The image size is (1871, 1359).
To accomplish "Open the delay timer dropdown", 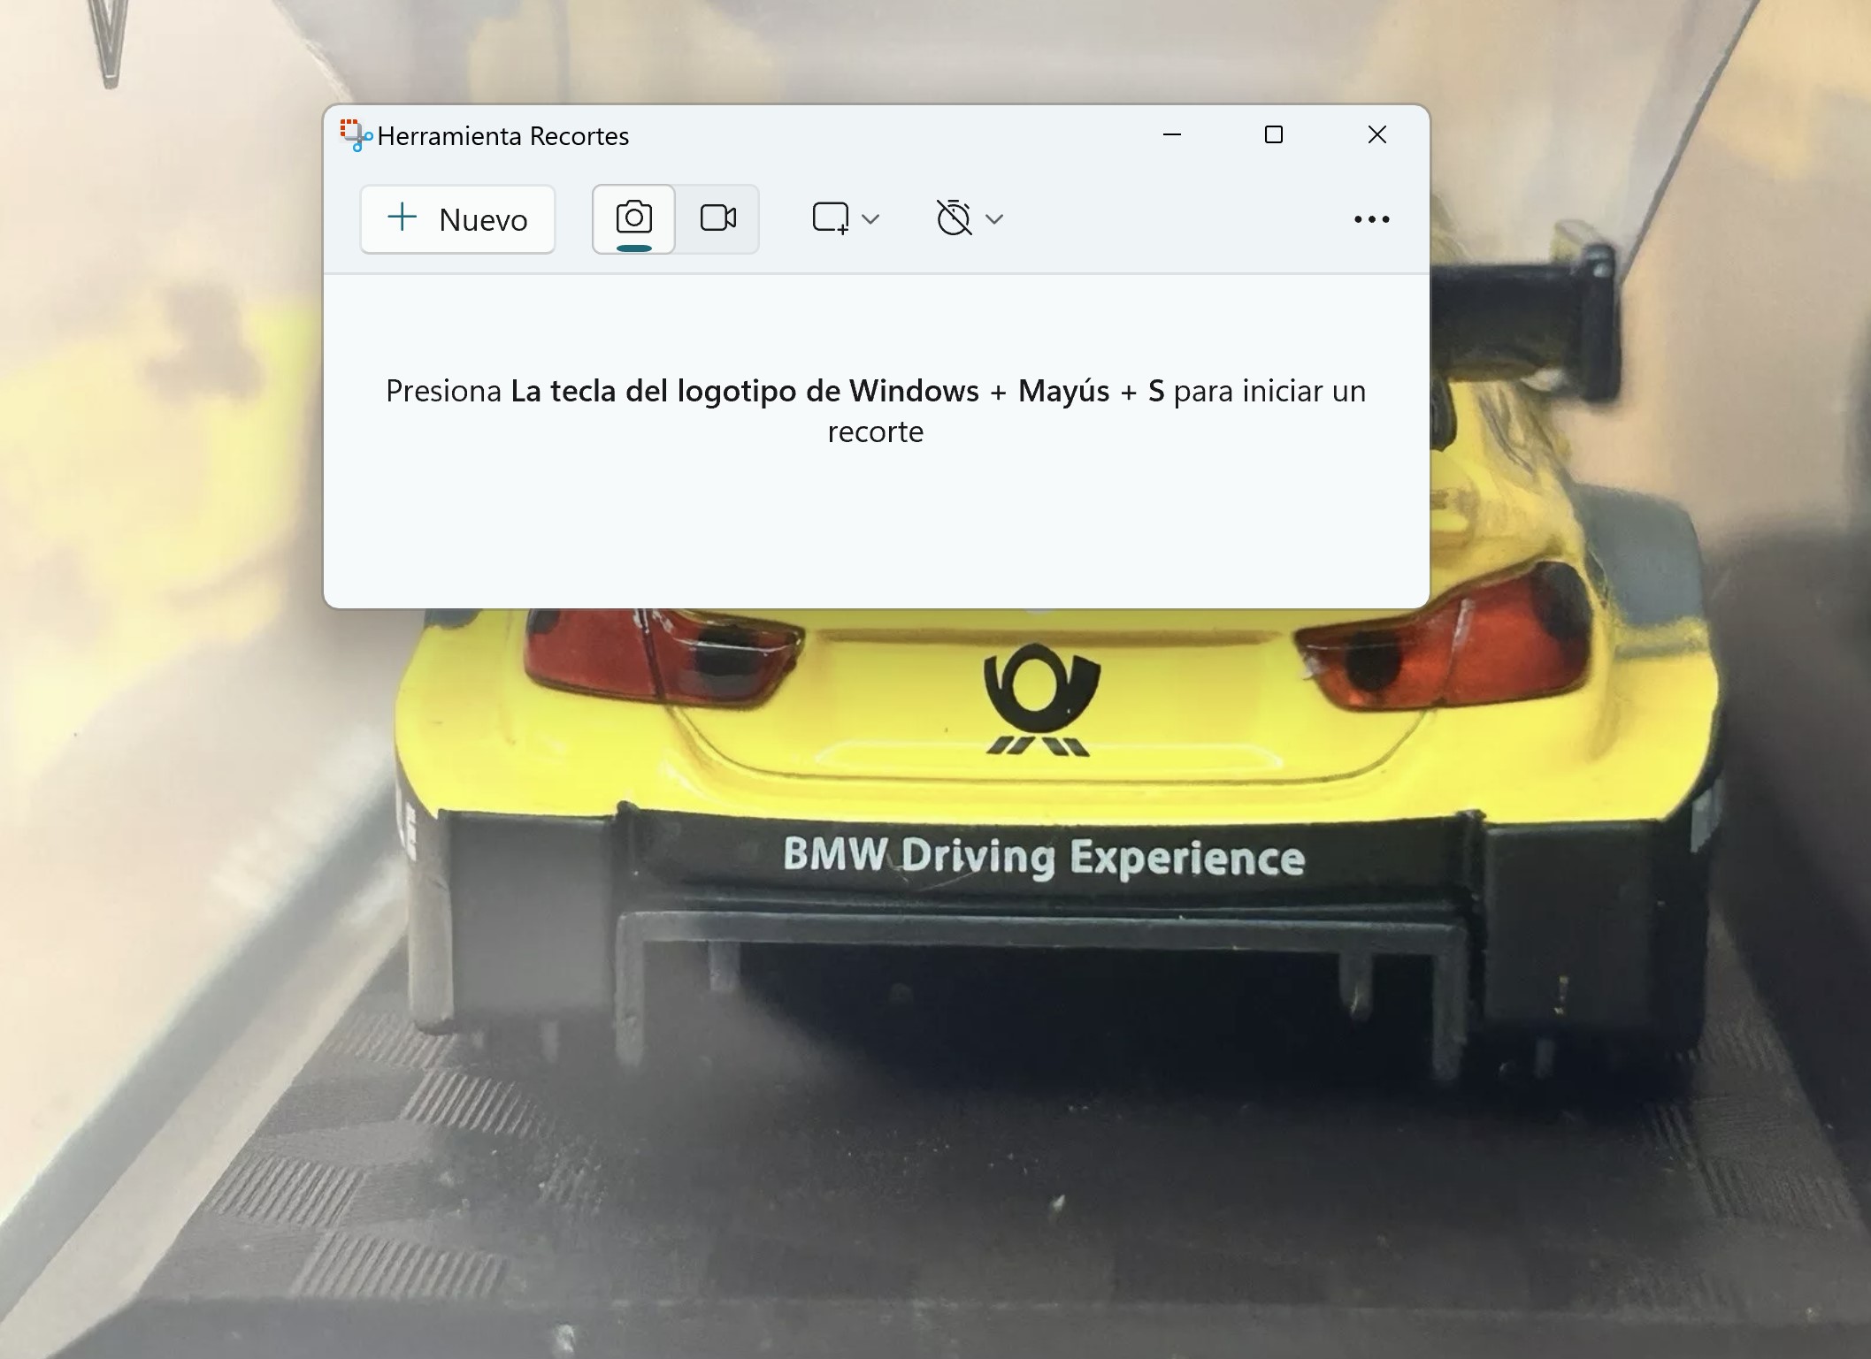I will pos(970,219).
